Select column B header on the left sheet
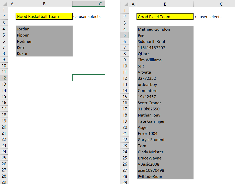This screenshot has width=238, height=184. coord(44,4)
